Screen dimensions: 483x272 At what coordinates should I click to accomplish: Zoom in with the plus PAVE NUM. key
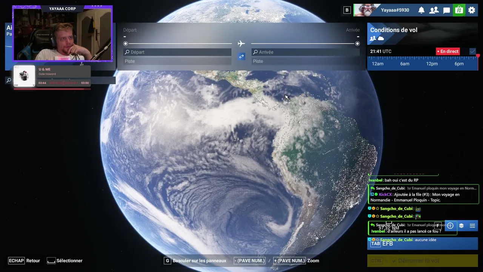(289, 261)
